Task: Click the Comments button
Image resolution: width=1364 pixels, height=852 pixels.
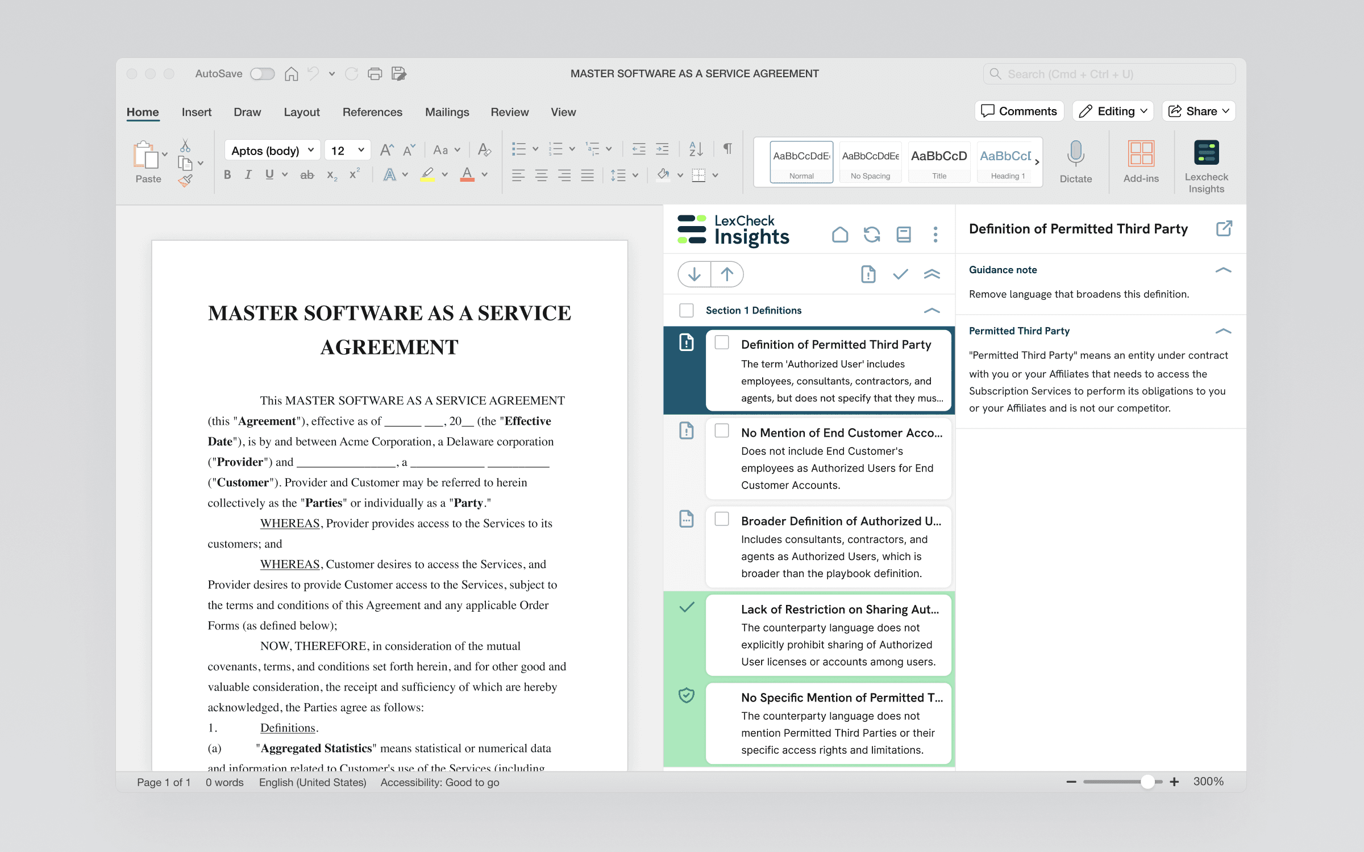Action: tap(1019, 111)
